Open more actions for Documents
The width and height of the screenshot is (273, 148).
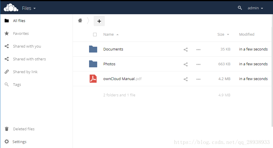click(198, 50)
